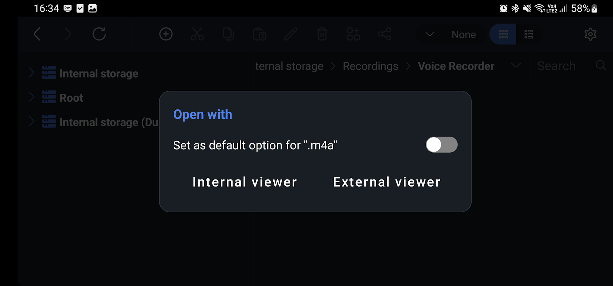This screenshot has width=613, height=286.
Task: Choose External viewer
Action: click(387, 182)
